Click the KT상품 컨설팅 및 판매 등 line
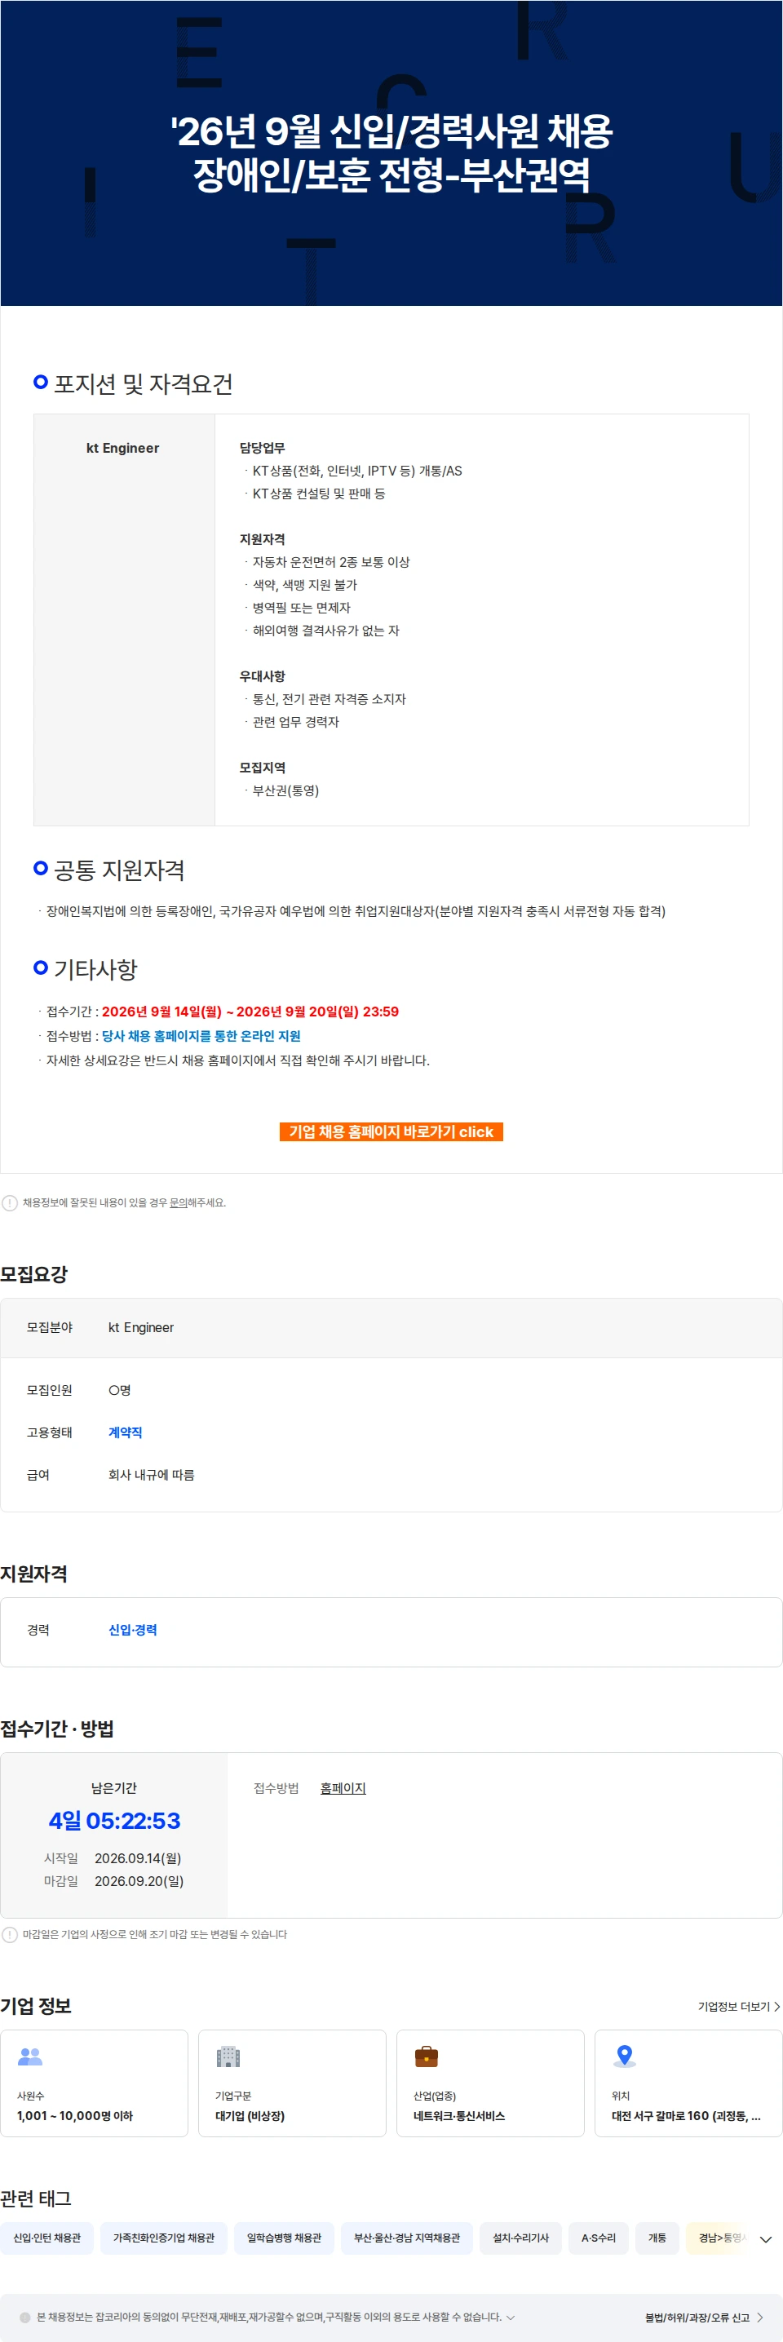 click(x=318, y=494)
